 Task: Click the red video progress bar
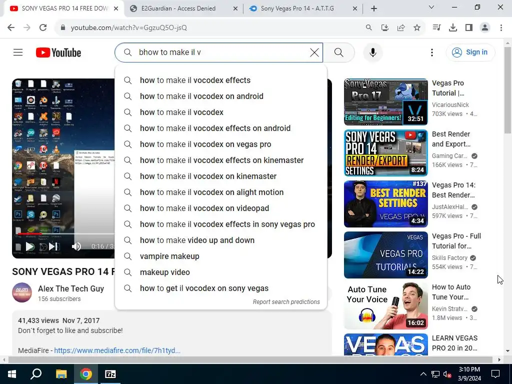29,234
